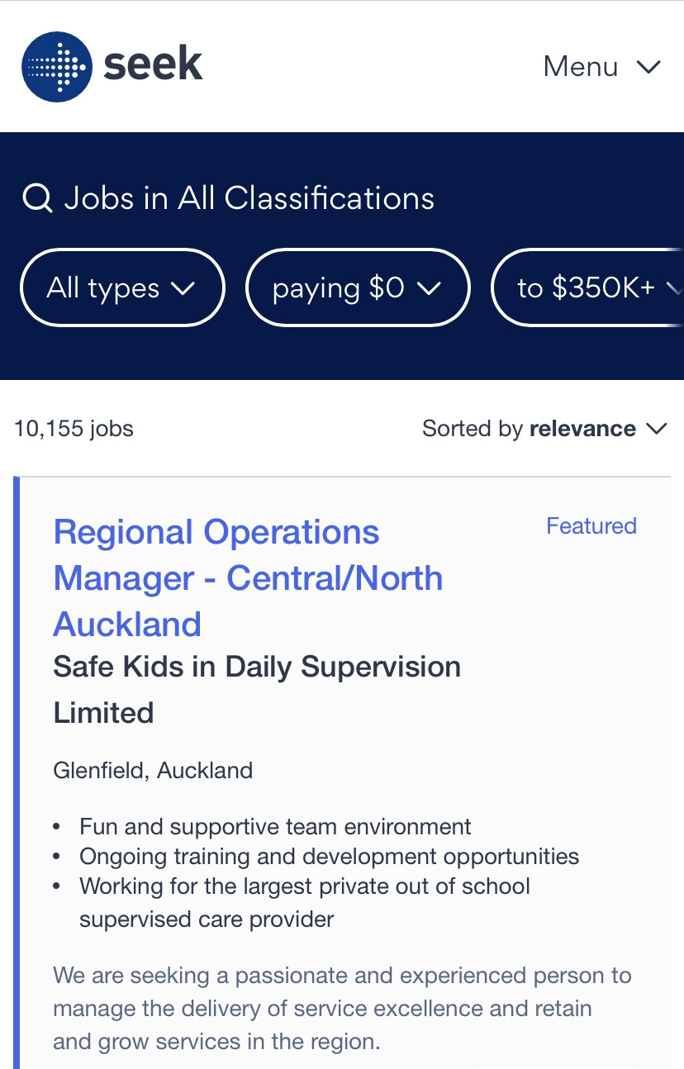The width and height of the screenshot is (684, 1069).
Task: Open the Menu navigation
Action: (x=581, y=67)
